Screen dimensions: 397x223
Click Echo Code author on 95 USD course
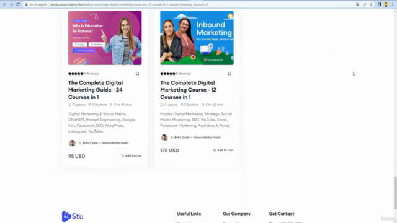point(90,143)
